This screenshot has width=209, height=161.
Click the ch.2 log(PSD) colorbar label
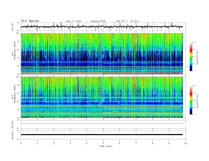click(x=198, y=101)
